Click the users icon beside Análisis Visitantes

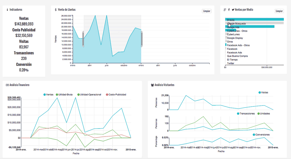tap(152, 85)
